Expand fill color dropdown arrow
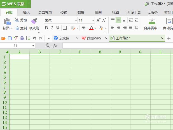This screenshot has height=130, width=173. (x=87, y=28)
